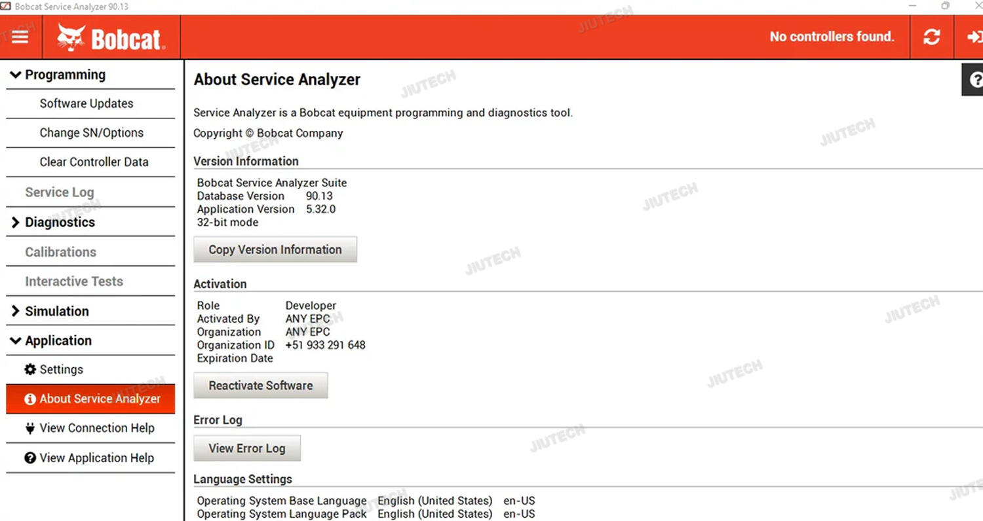Image resolution: width=983 pixels, height=521 pixels.
Task: Click the question icon beside View Application Help
Action: click(x=30, y=458)
